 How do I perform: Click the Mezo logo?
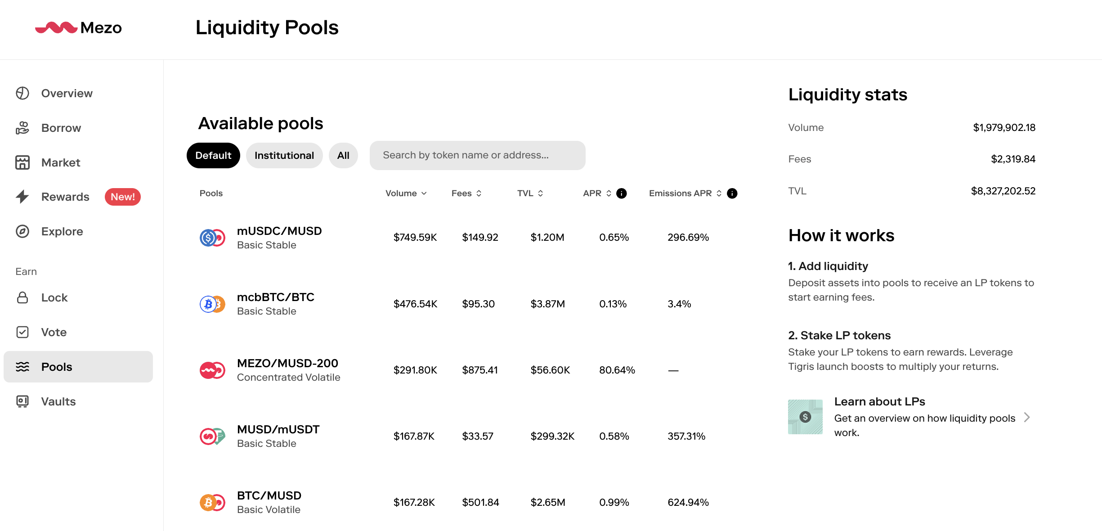pyautogui.click(x=78, y=28)
